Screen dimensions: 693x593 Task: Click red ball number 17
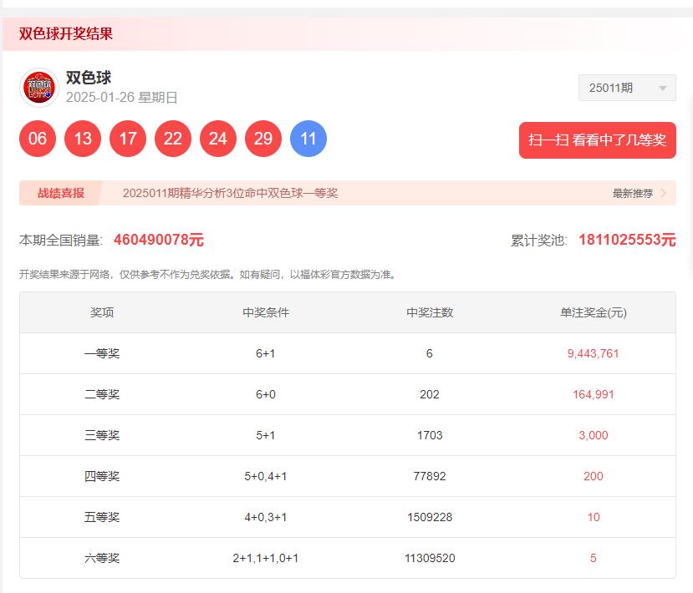click(x=128, y=139)
